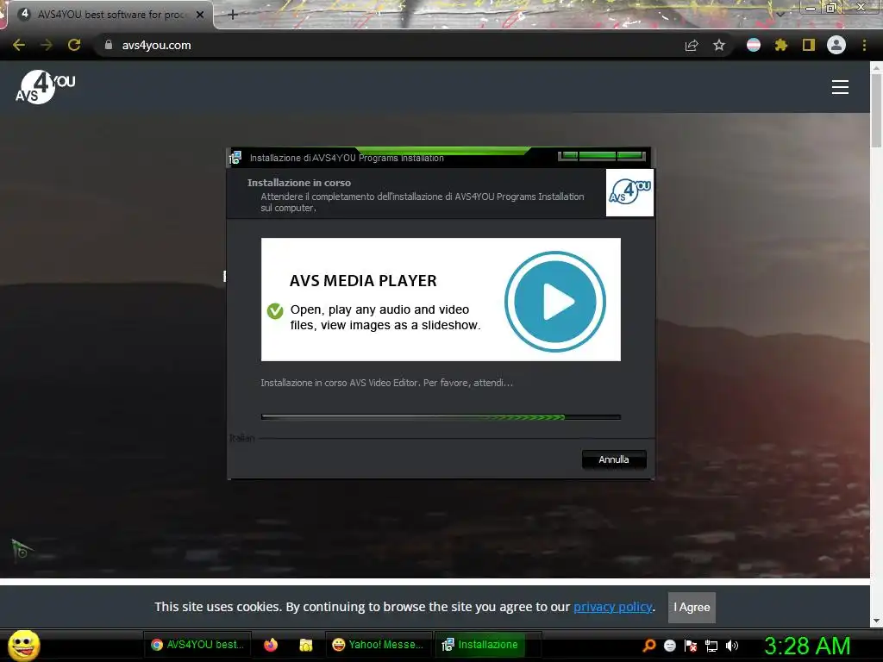Open the Extensions puzzle piece menu
883x662 pixels.
(x=780, y=45)
